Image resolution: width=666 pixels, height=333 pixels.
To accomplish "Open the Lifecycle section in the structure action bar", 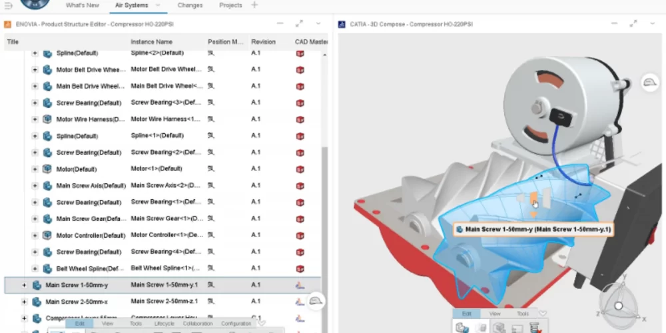I will [x=164, y=324].
